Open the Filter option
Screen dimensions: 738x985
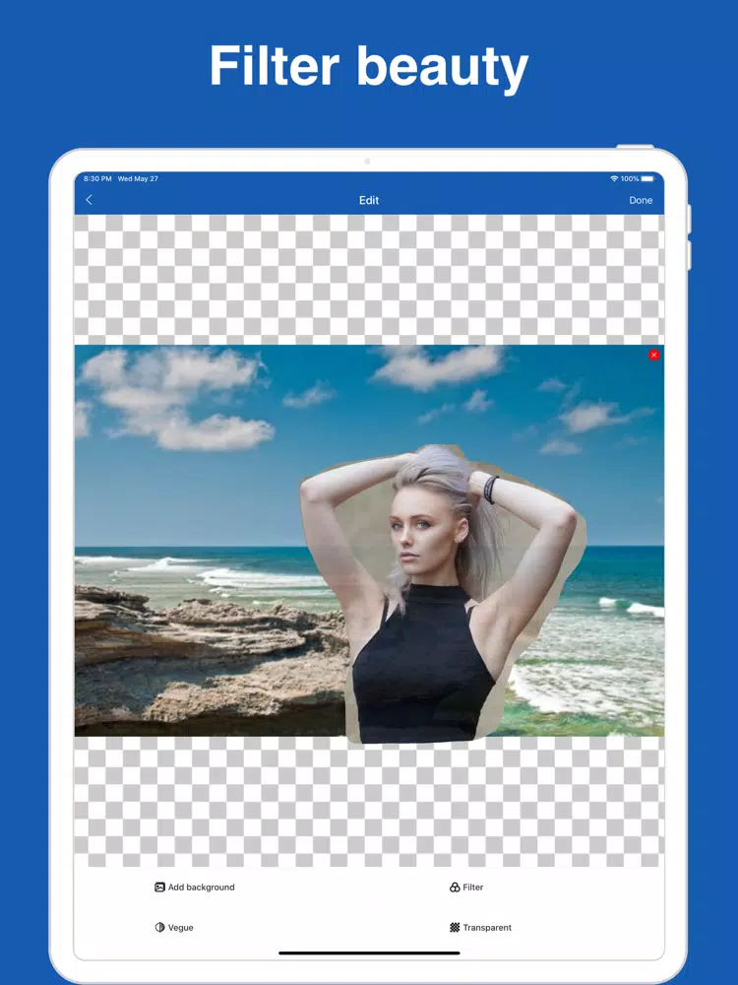(466, 887)
